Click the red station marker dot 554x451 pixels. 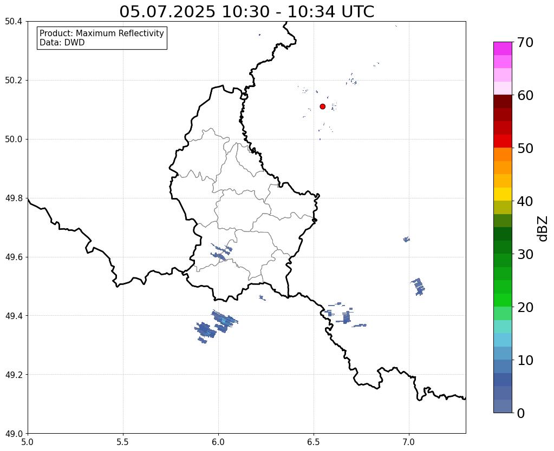(x=323, y=106)
